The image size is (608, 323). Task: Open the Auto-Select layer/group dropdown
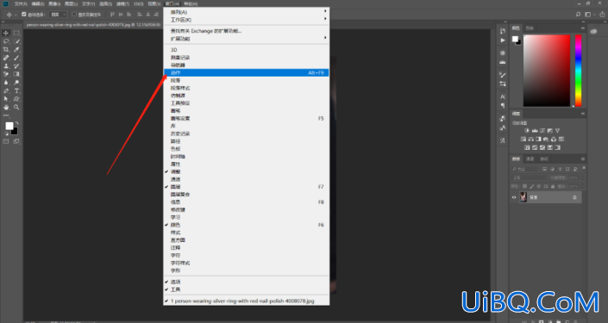pos(59,15)
